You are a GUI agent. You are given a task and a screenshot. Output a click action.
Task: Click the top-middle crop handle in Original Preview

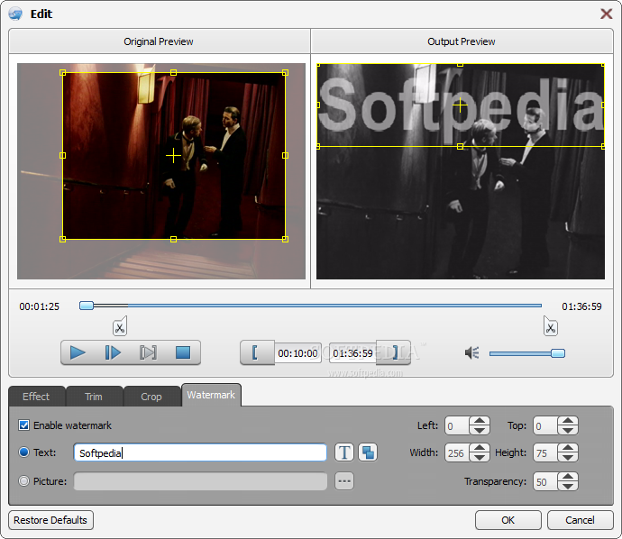click(x=173, y=73)
